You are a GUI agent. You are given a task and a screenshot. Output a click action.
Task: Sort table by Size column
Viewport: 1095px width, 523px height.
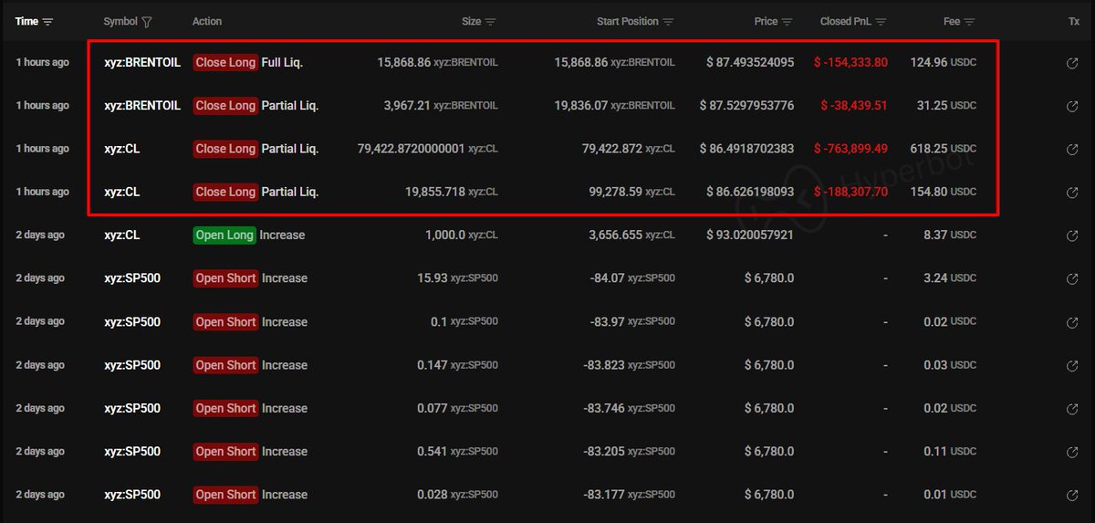point(490,22)
